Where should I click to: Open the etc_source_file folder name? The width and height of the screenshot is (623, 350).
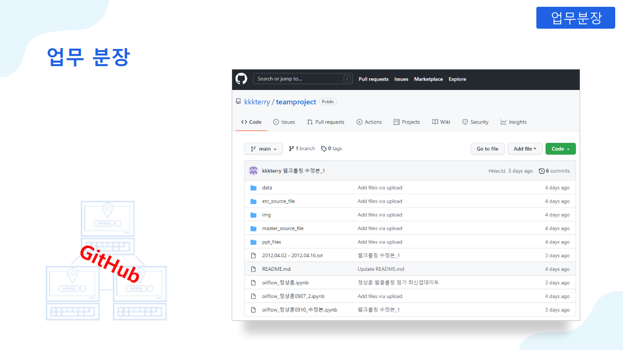[278, 201]
